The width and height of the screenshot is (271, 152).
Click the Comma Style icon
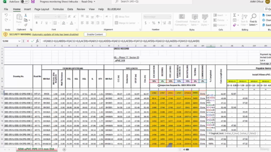pyautogui.click(x=159, y=23)
